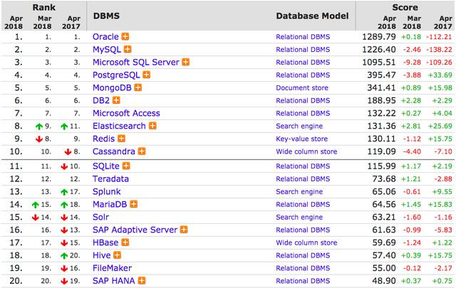Click the plus icon next to PostgreSQL
The width and height of the screenshot is (456, 288).
pyautogui.click(x=148, y=75)
